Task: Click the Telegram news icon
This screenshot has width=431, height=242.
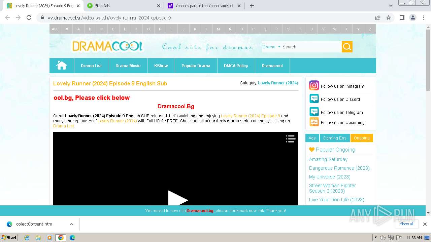Action: pos(314,112)
